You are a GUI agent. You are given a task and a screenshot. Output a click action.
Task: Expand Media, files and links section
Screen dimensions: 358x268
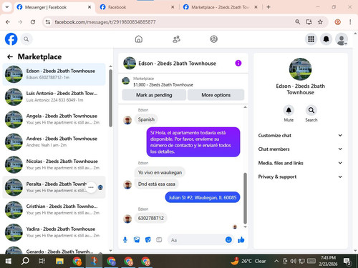(x=300, y=163)
